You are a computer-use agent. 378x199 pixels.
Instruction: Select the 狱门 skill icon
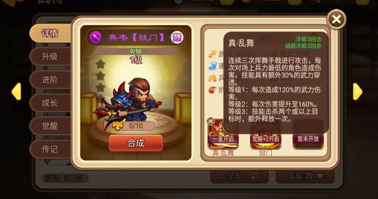click(266, 134)
